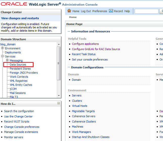Open Machines link under Environment
This screenshot has height=141, width=163.
(77, 127)
